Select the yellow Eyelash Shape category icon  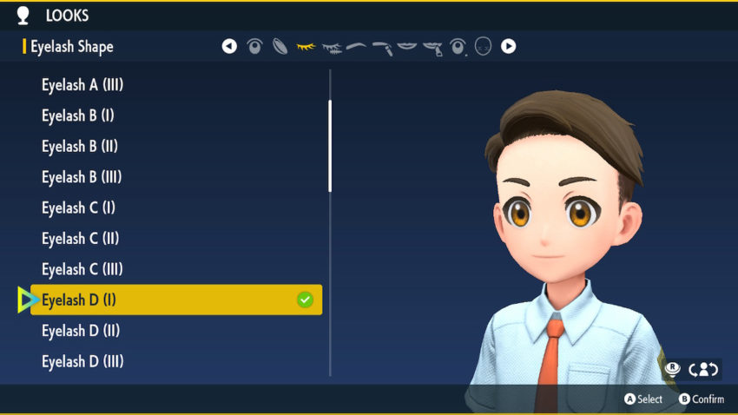point(306,47)
